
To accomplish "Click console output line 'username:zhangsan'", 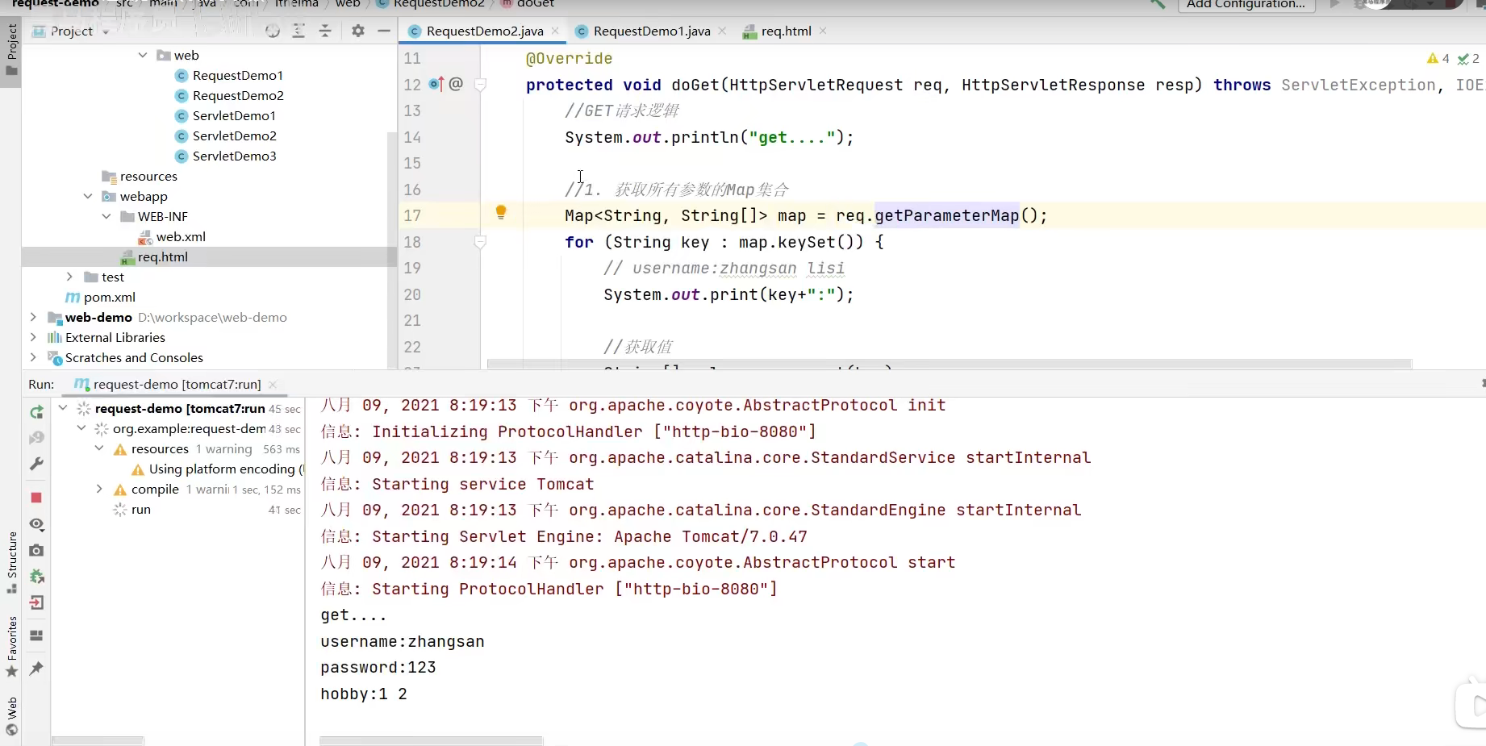I will (403, 641).
